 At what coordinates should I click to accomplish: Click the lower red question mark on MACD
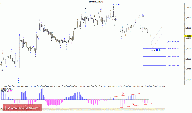pos(133,104)
